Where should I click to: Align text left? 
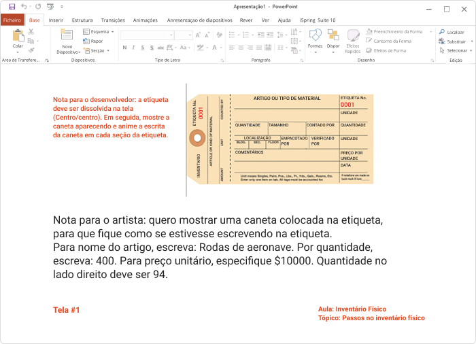[x=232, y=48]
